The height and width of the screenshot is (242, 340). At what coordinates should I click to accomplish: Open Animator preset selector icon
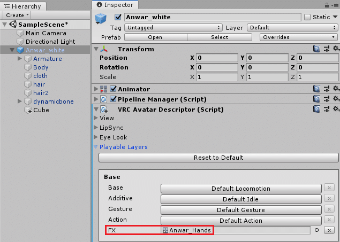click(x=327, y=89)
